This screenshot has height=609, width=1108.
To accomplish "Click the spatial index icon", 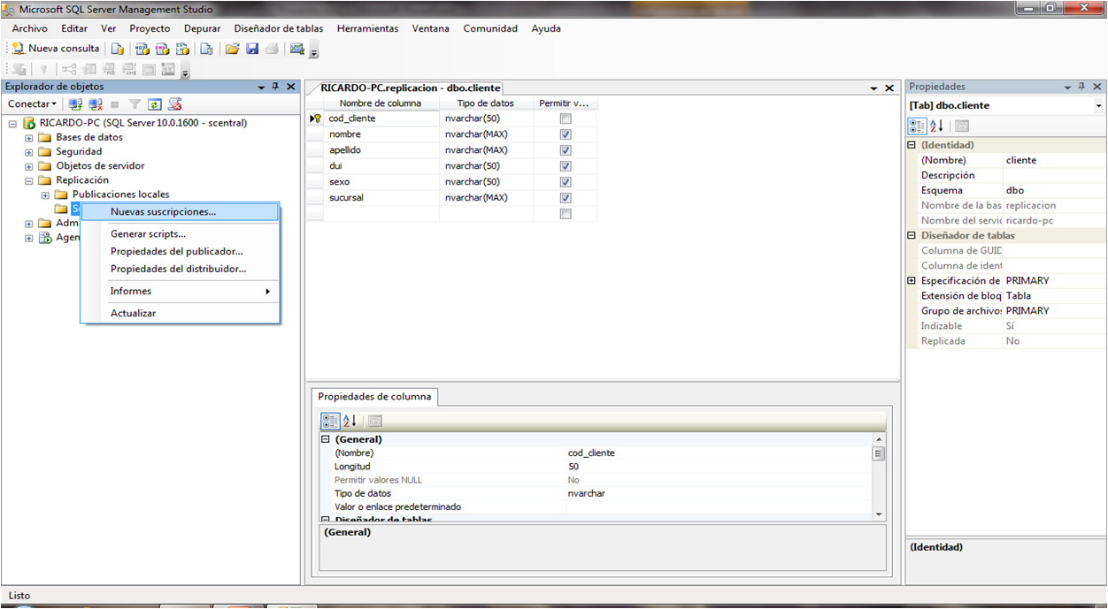I will point(168,70).
